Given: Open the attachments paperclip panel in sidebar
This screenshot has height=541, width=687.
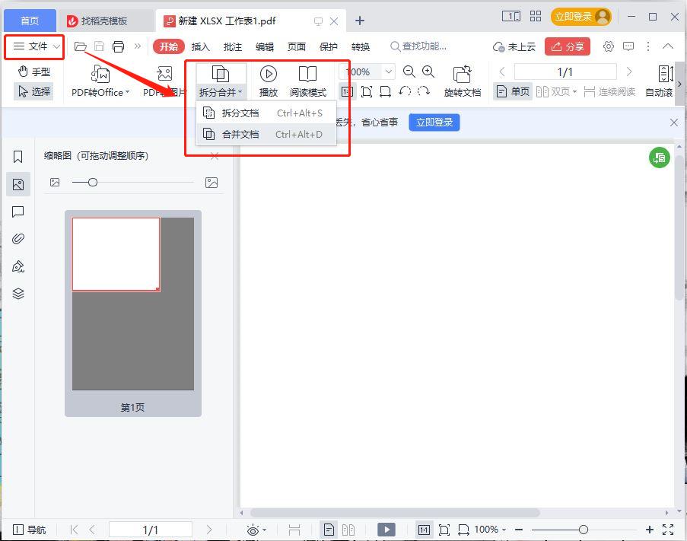Looking at the screenshot, I should (18, 239).
